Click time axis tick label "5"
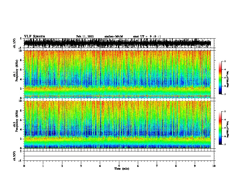Image resolution: width=241 pixels, height=186 pixels. (x=119, y=166)
